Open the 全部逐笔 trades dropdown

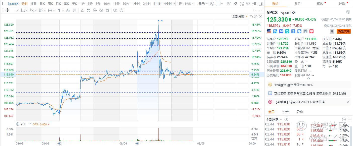pos(274,119)
